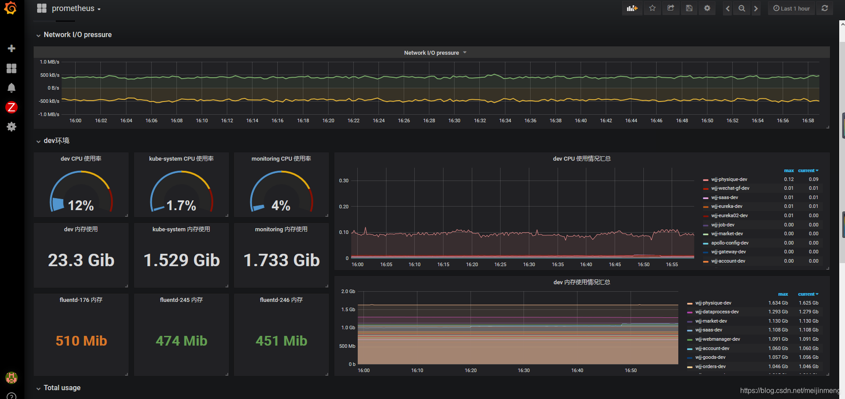Open color picker for wjj-market-dev CPU series
Image resolution: width=845 pixels, height=399 pixels.
click(x=706, y=234)
